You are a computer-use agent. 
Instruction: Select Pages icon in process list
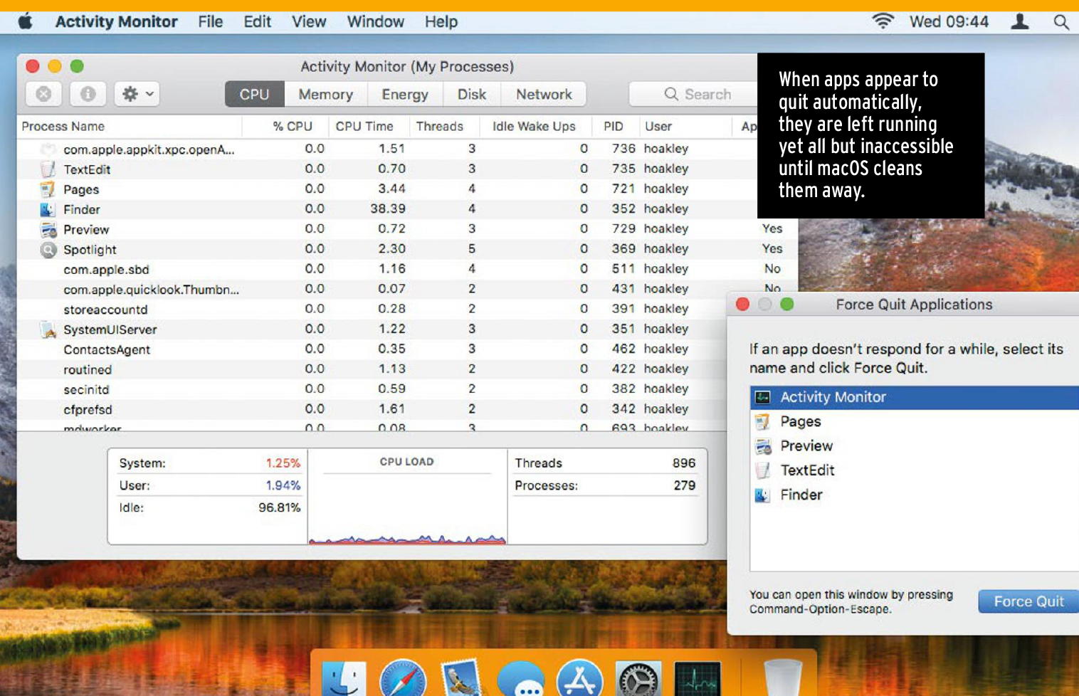pos(48,189)
